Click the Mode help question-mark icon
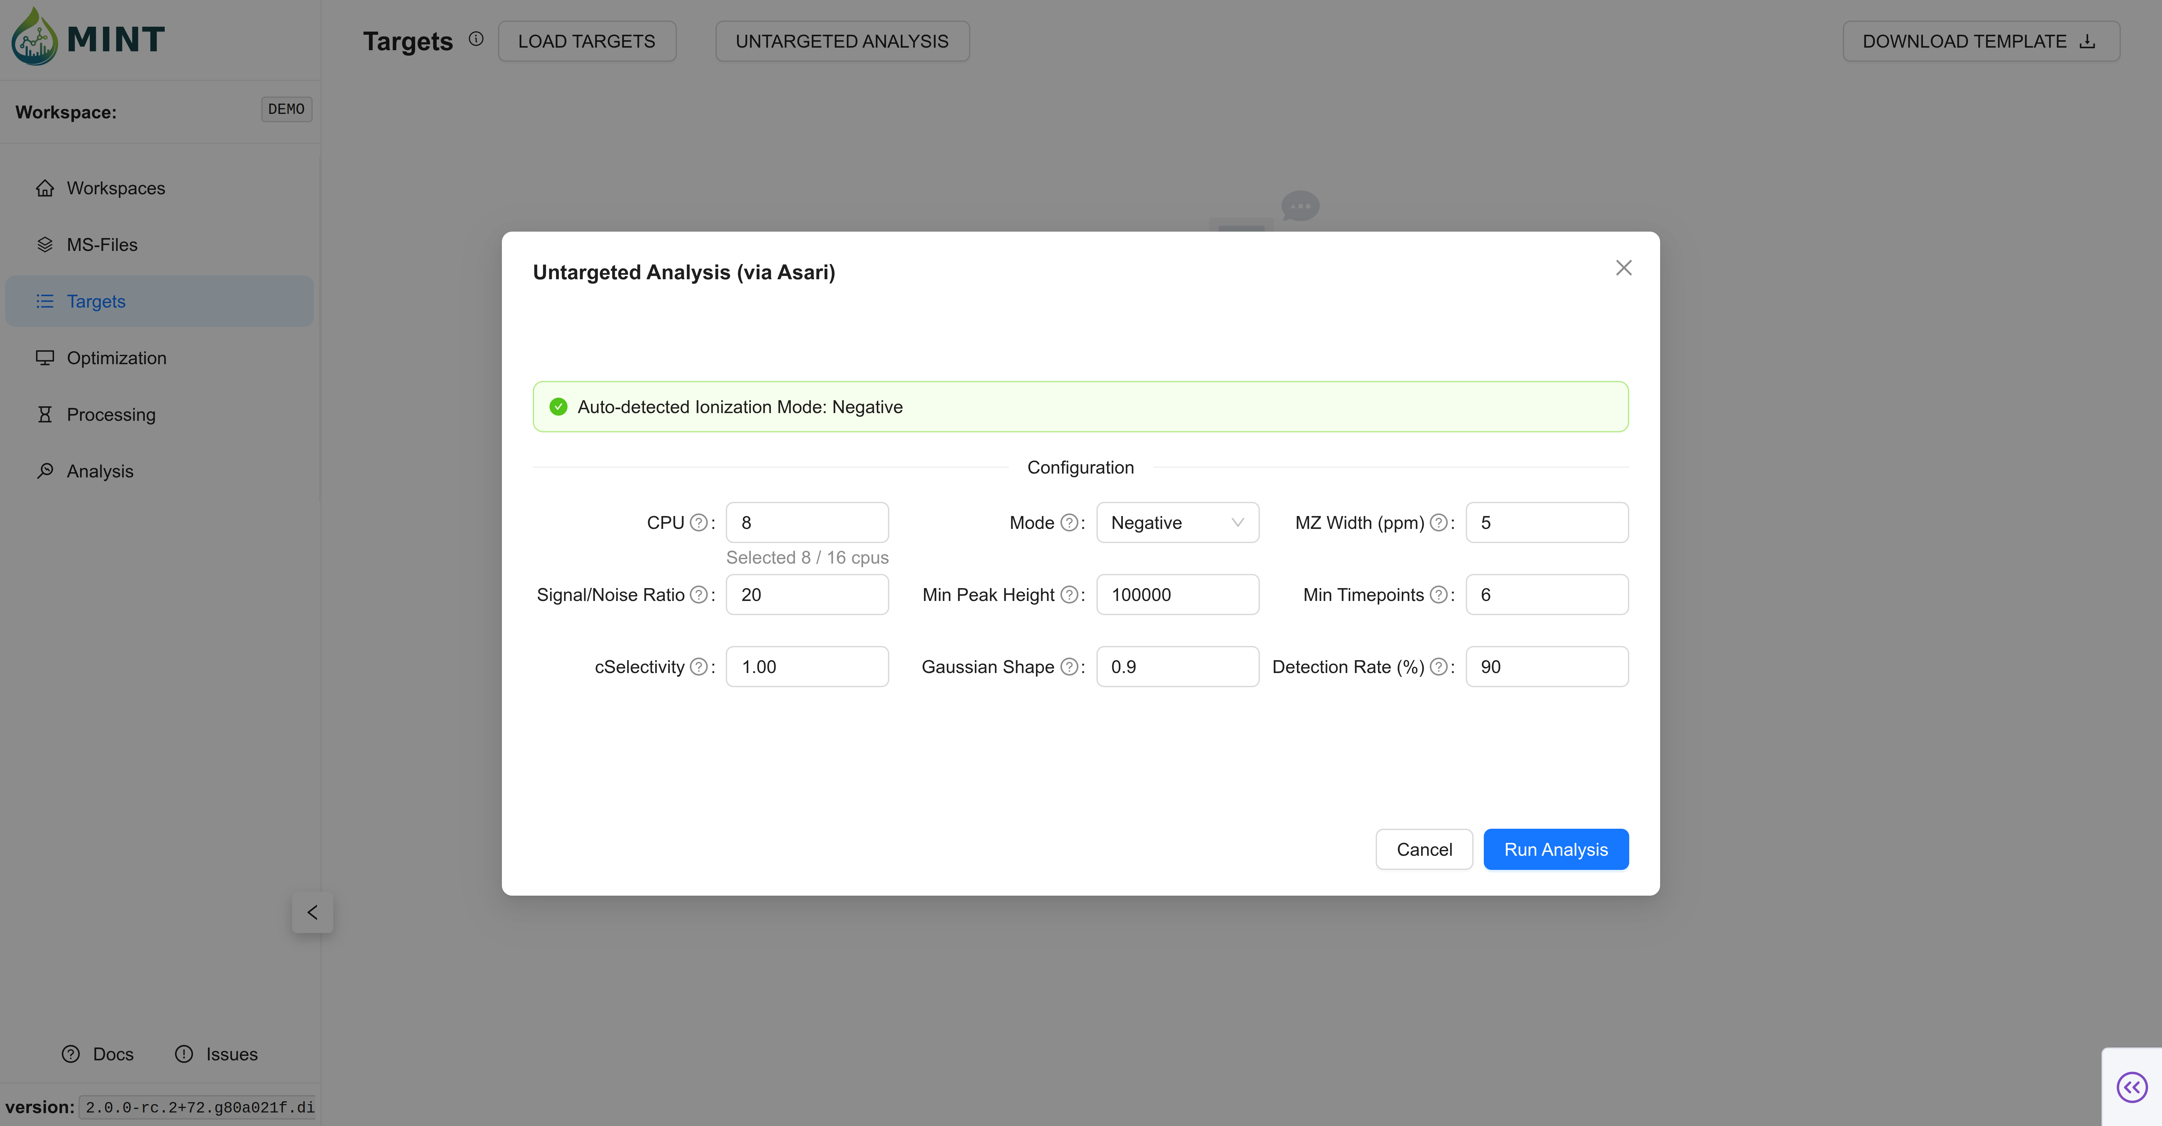2162x1126 pixels. tap(1068, 523)
